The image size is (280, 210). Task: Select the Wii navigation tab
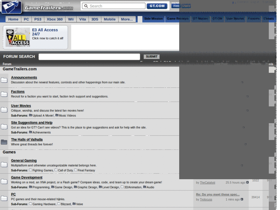[71, 19]
